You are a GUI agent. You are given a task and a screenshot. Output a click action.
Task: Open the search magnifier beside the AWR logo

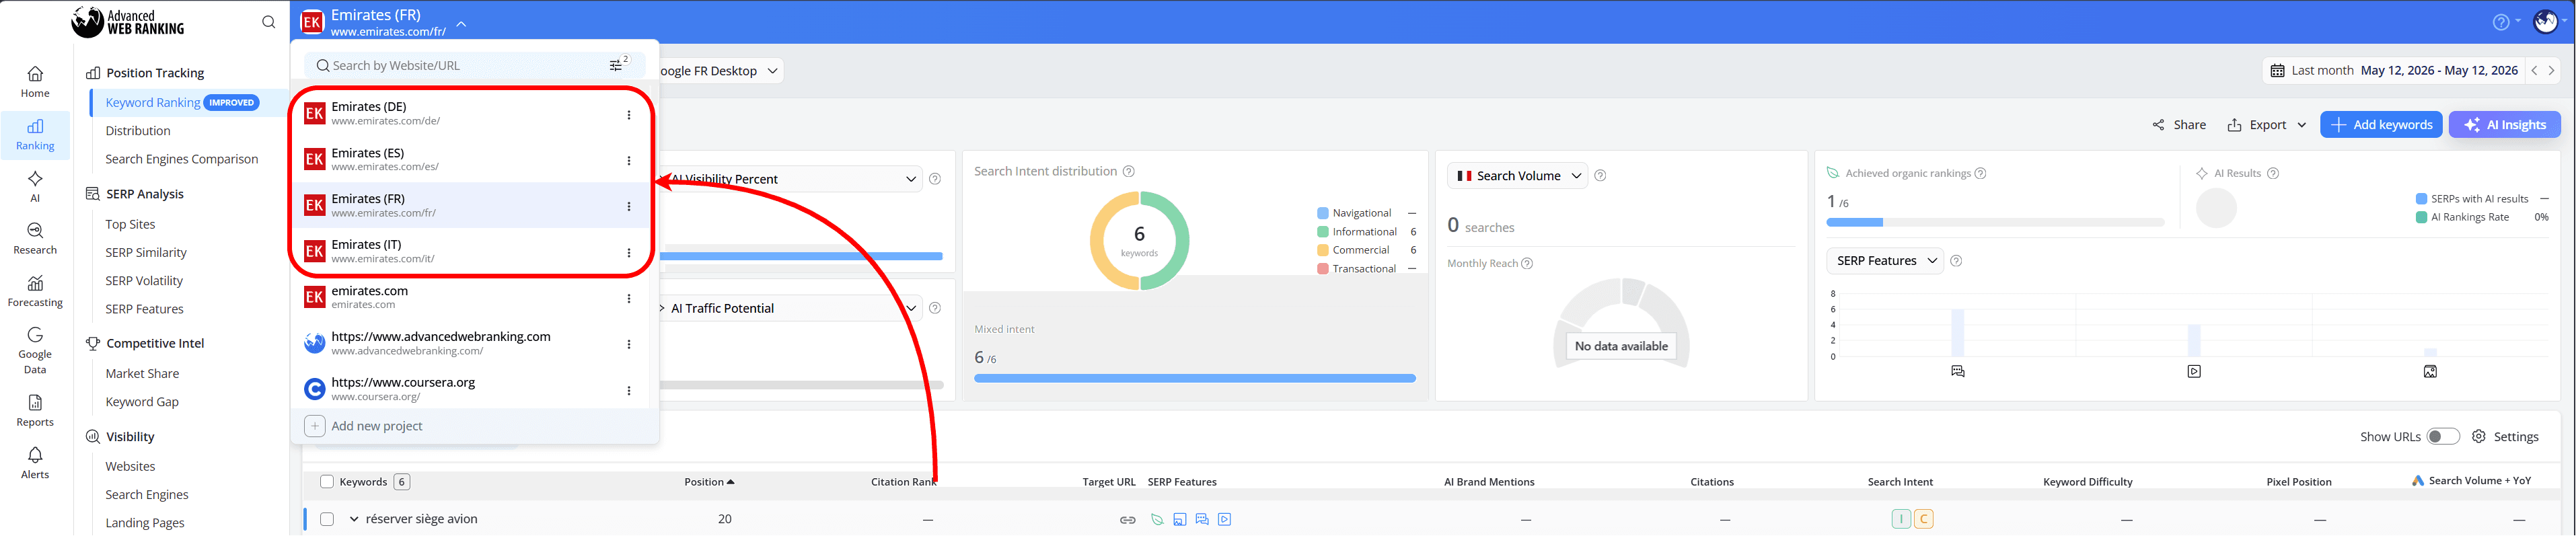268,22
